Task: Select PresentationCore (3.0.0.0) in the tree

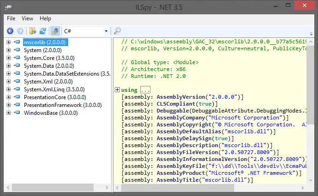Action: (55, 97)
